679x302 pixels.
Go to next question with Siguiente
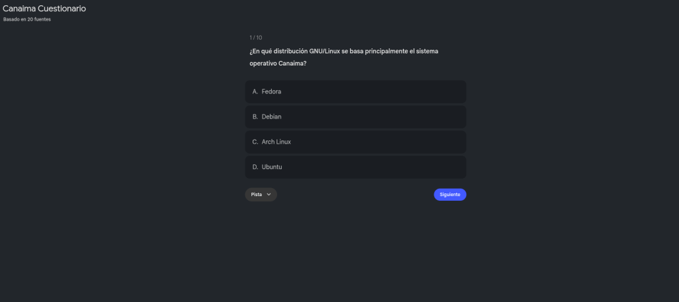(x=450, y=195)
